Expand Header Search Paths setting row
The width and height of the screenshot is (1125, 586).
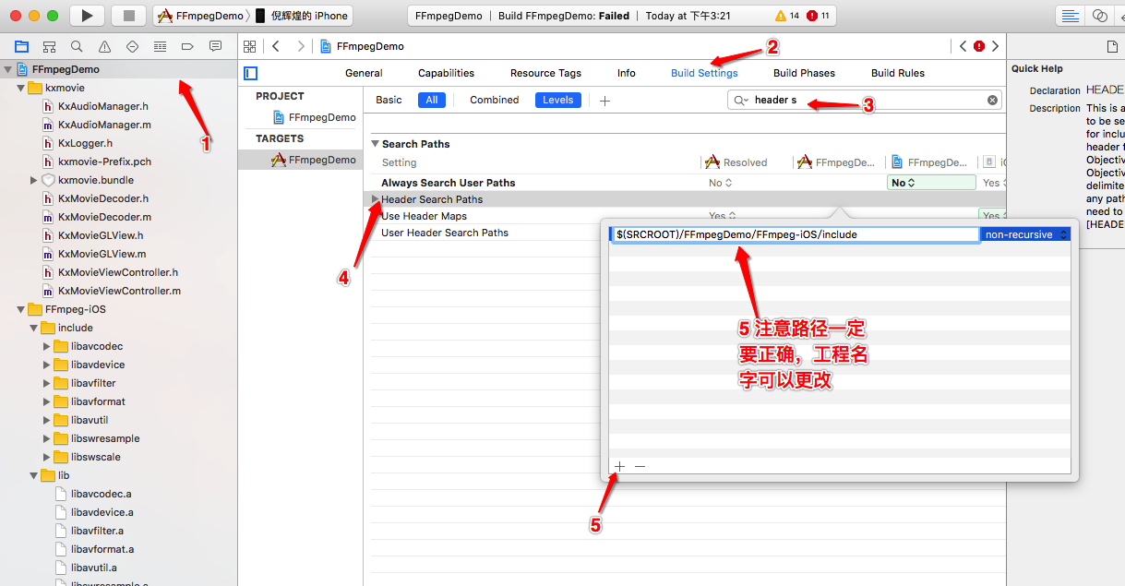point(375,199)
